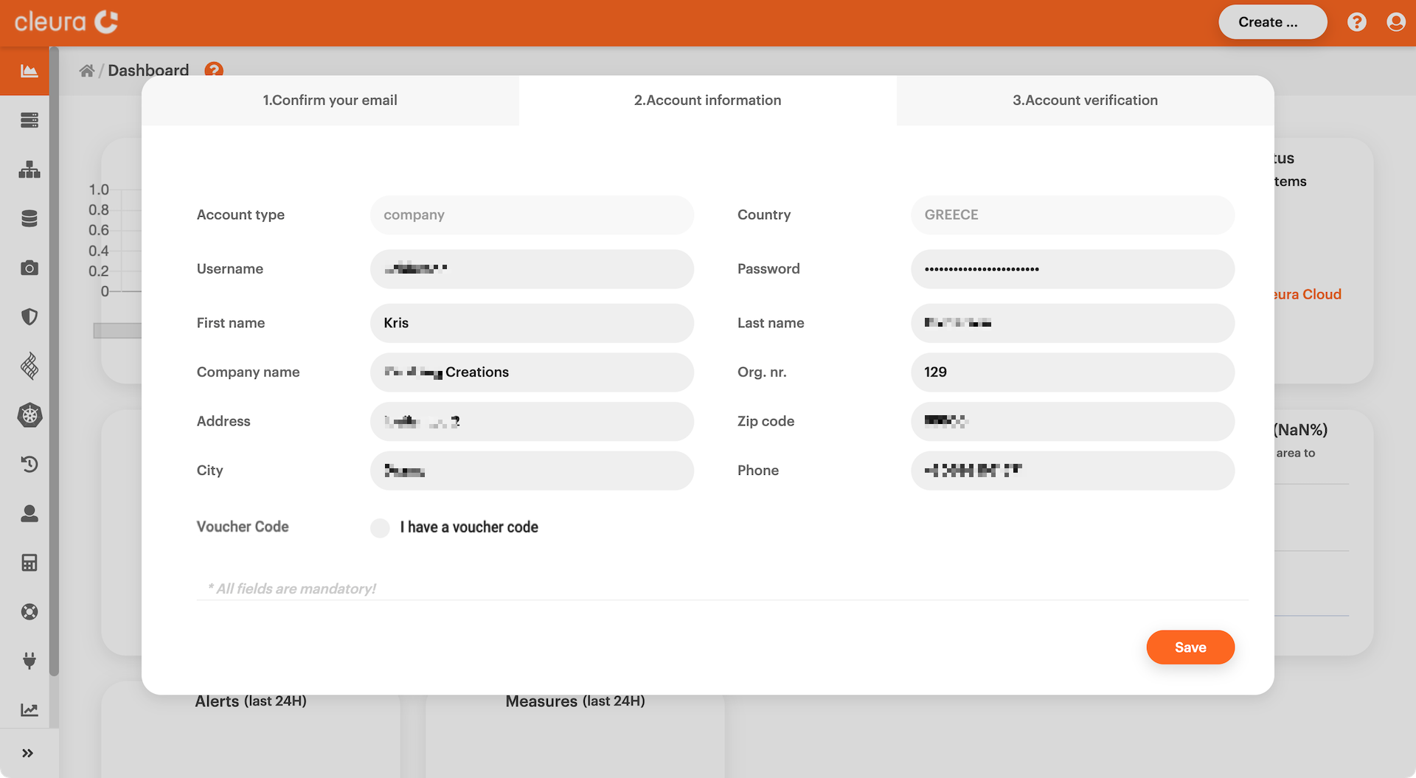
Task: Open the Account type company field
Action: point(531,215)
